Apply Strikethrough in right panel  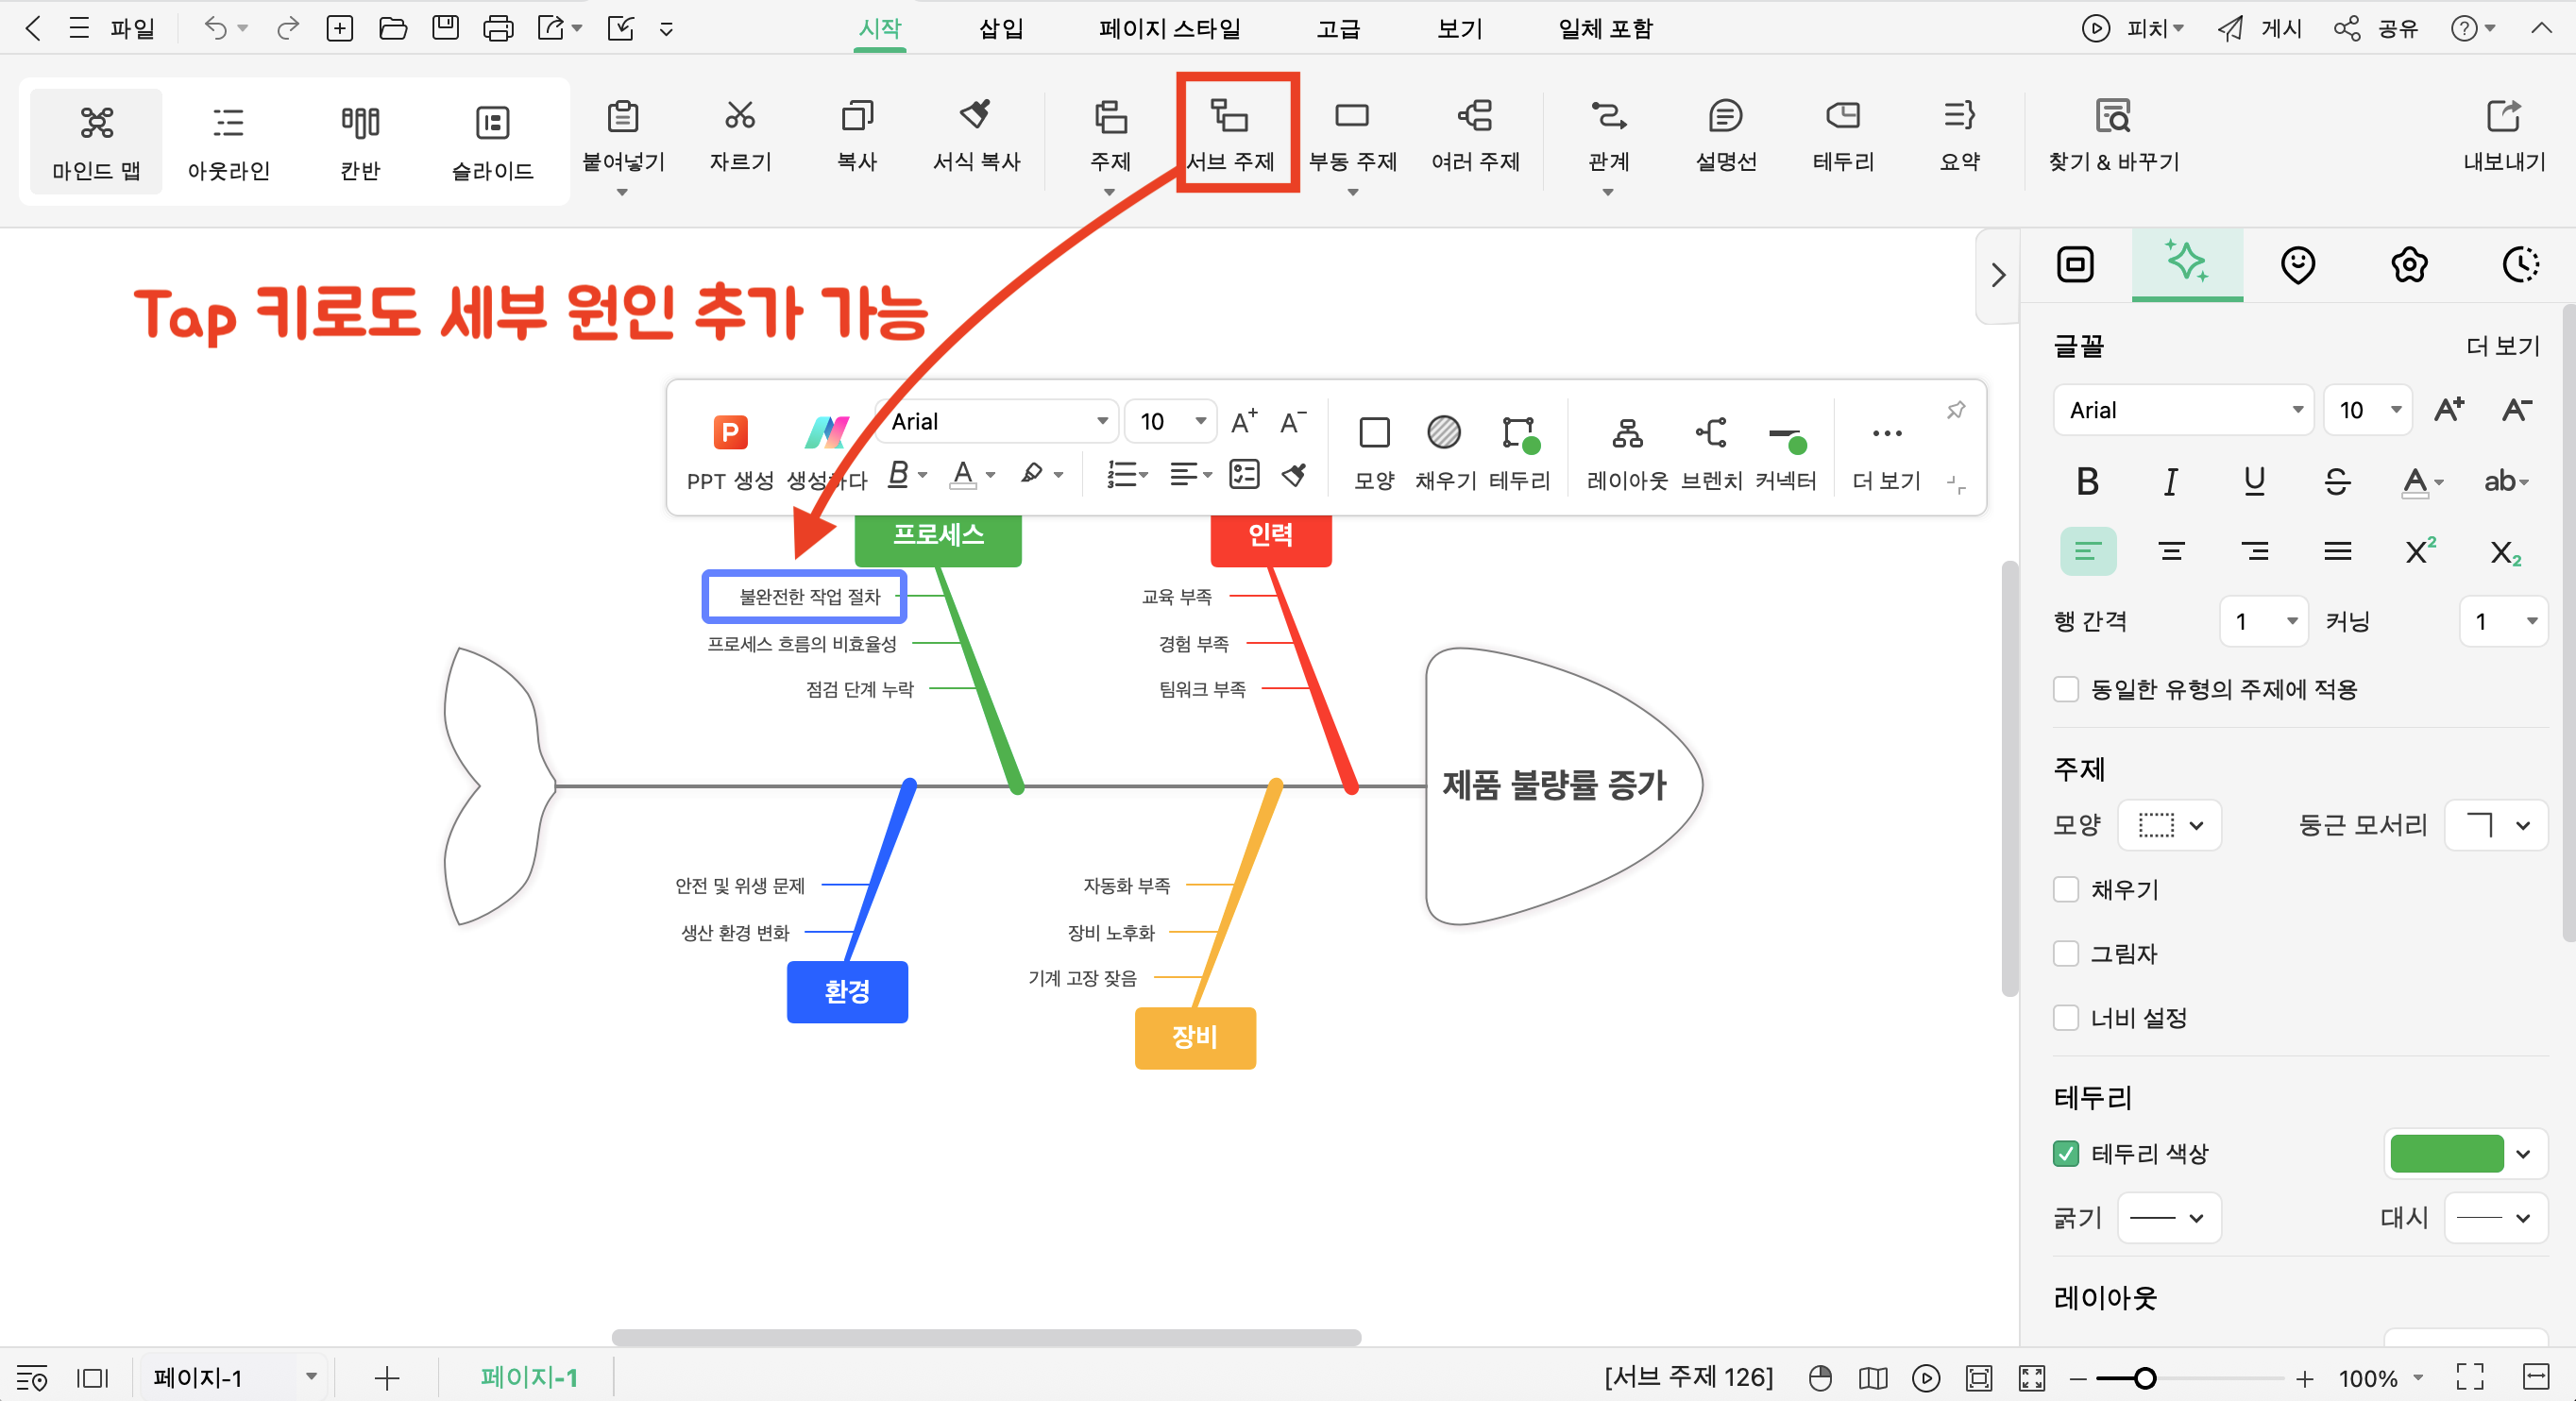click(x=2337, y=482)
